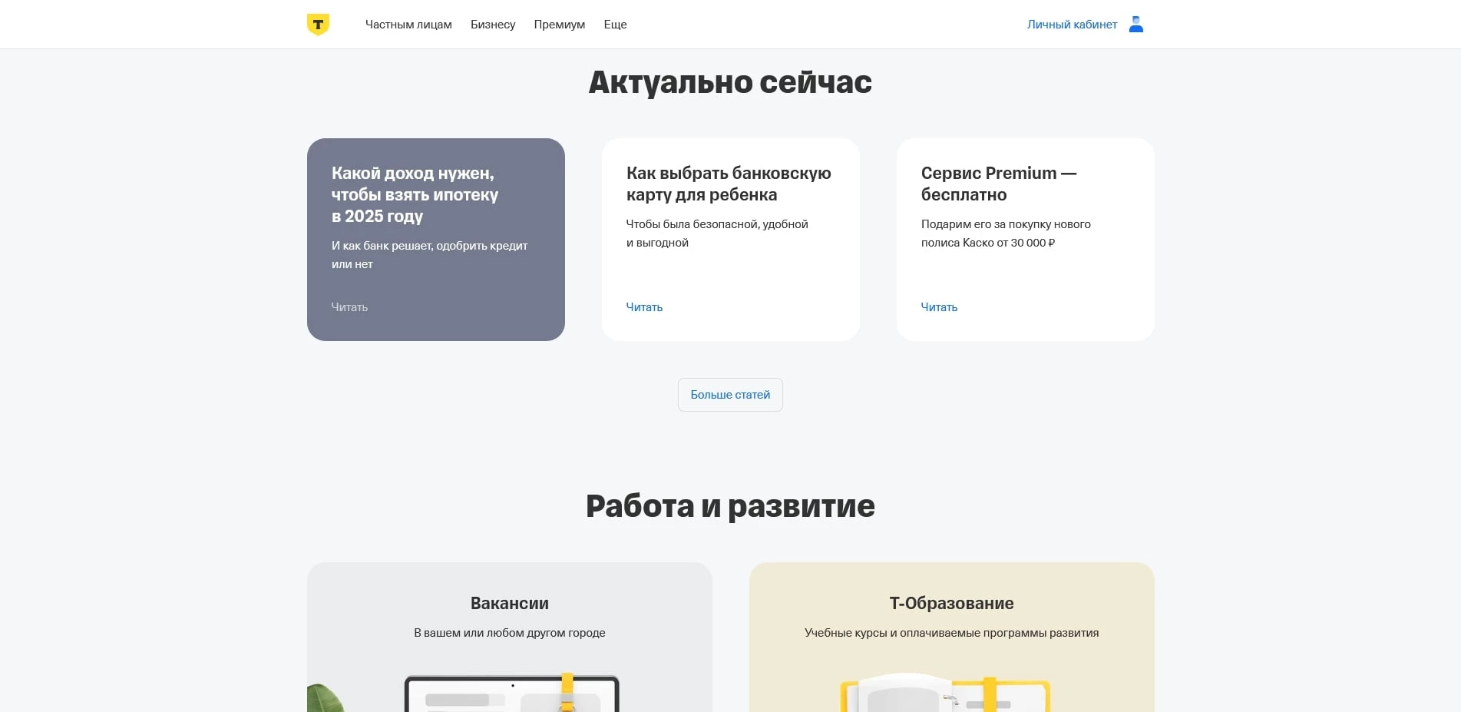This screenshot has width=1461, height=712.
Task: Click the 'Больше статей' button
Action: coord(729,394)
